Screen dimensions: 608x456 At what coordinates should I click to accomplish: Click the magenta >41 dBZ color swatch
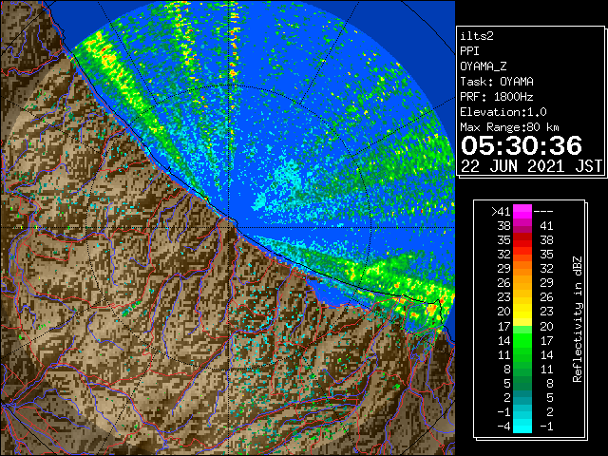click(522, 211)
